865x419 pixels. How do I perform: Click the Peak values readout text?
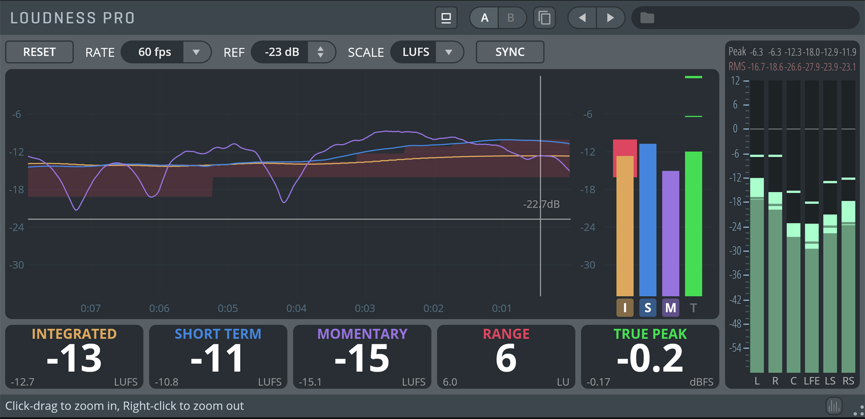[792, 52]
